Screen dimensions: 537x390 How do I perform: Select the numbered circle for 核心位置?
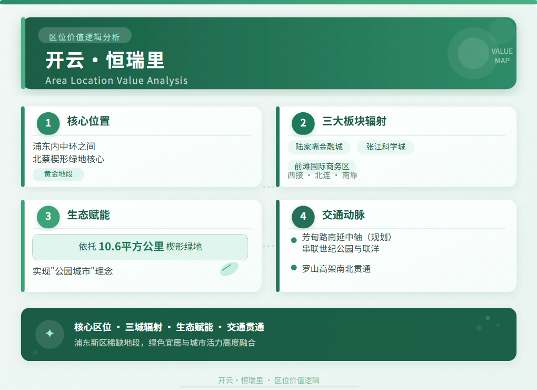[x=47, y=123]
